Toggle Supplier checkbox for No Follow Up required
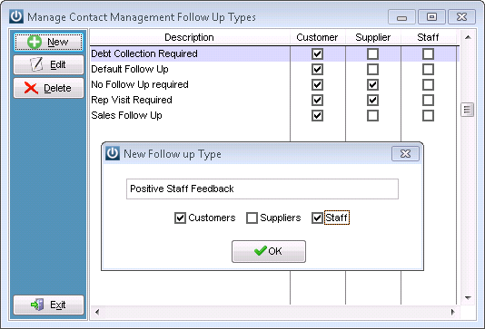 pyautogui.click(x=372, y=85)
